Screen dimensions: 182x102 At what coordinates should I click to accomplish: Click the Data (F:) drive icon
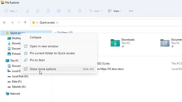[x=9, y=82]
